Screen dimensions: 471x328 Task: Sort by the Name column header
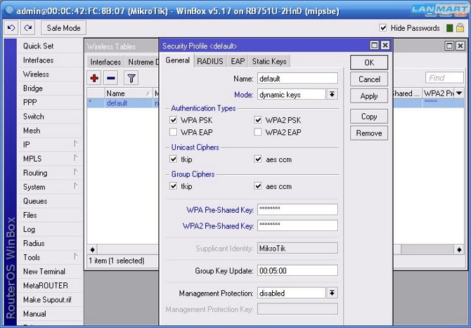(x=129, y=93)
